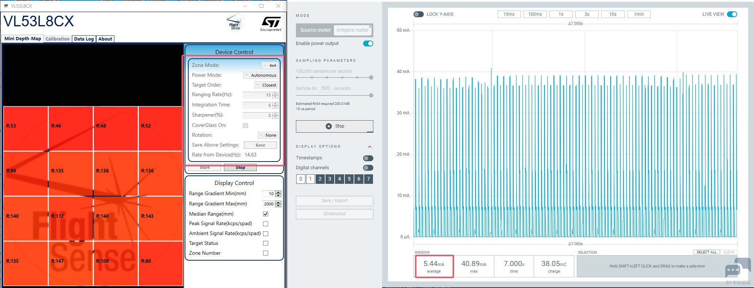754x288 pixels.
Task: Check the Zone Number checkbox
Action: (x=266, y=253)
